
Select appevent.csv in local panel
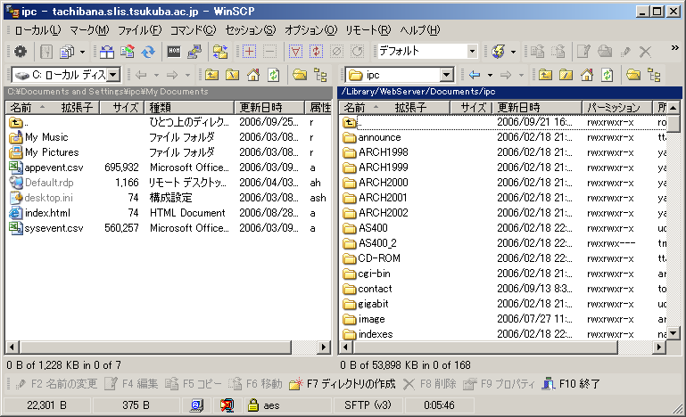point(54,168)
